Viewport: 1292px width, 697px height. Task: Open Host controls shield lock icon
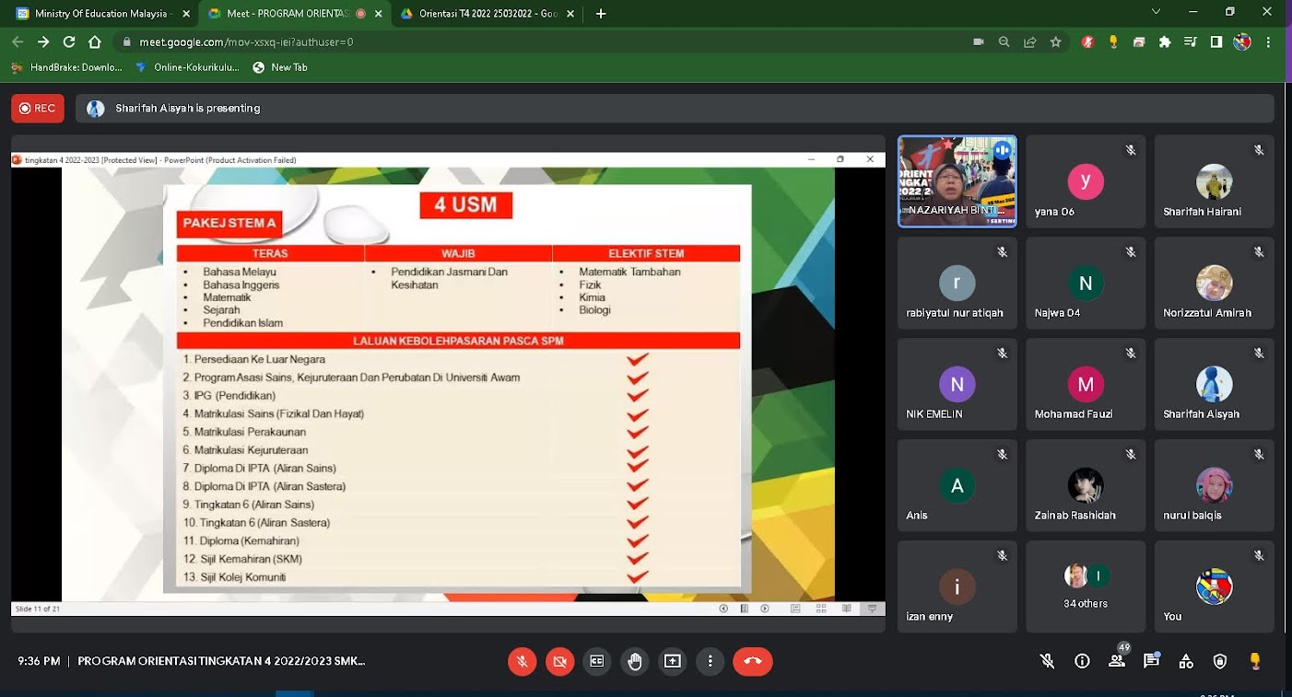click(1220, 661)
